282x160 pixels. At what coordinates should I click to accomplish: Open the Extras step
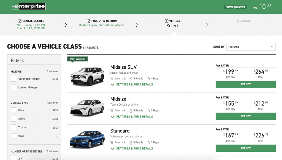[243, 21]
